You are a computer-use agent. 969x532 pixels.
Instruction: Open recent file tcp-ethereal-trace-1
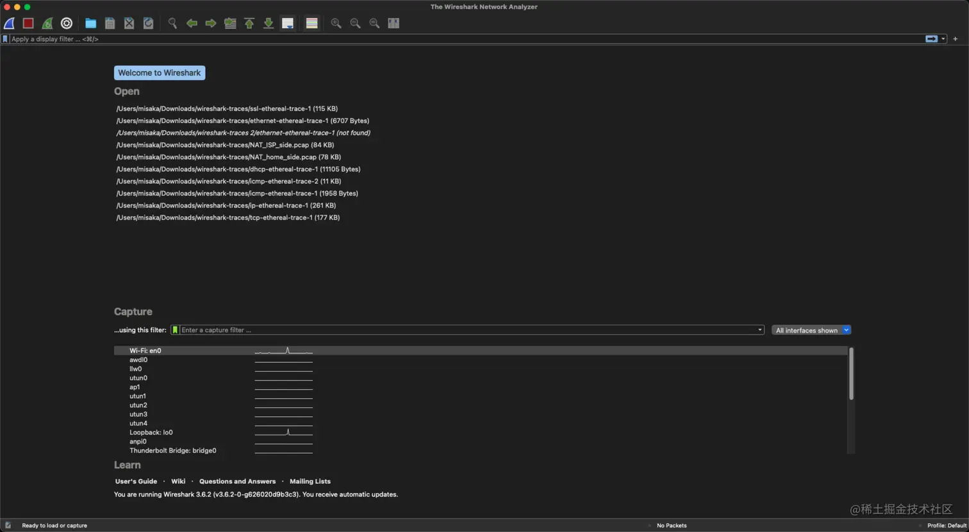coord(228,218)
